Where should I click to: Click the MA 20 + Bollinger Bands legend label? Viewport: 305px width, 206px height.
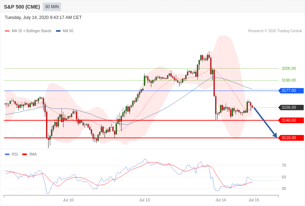coord(32,31)
